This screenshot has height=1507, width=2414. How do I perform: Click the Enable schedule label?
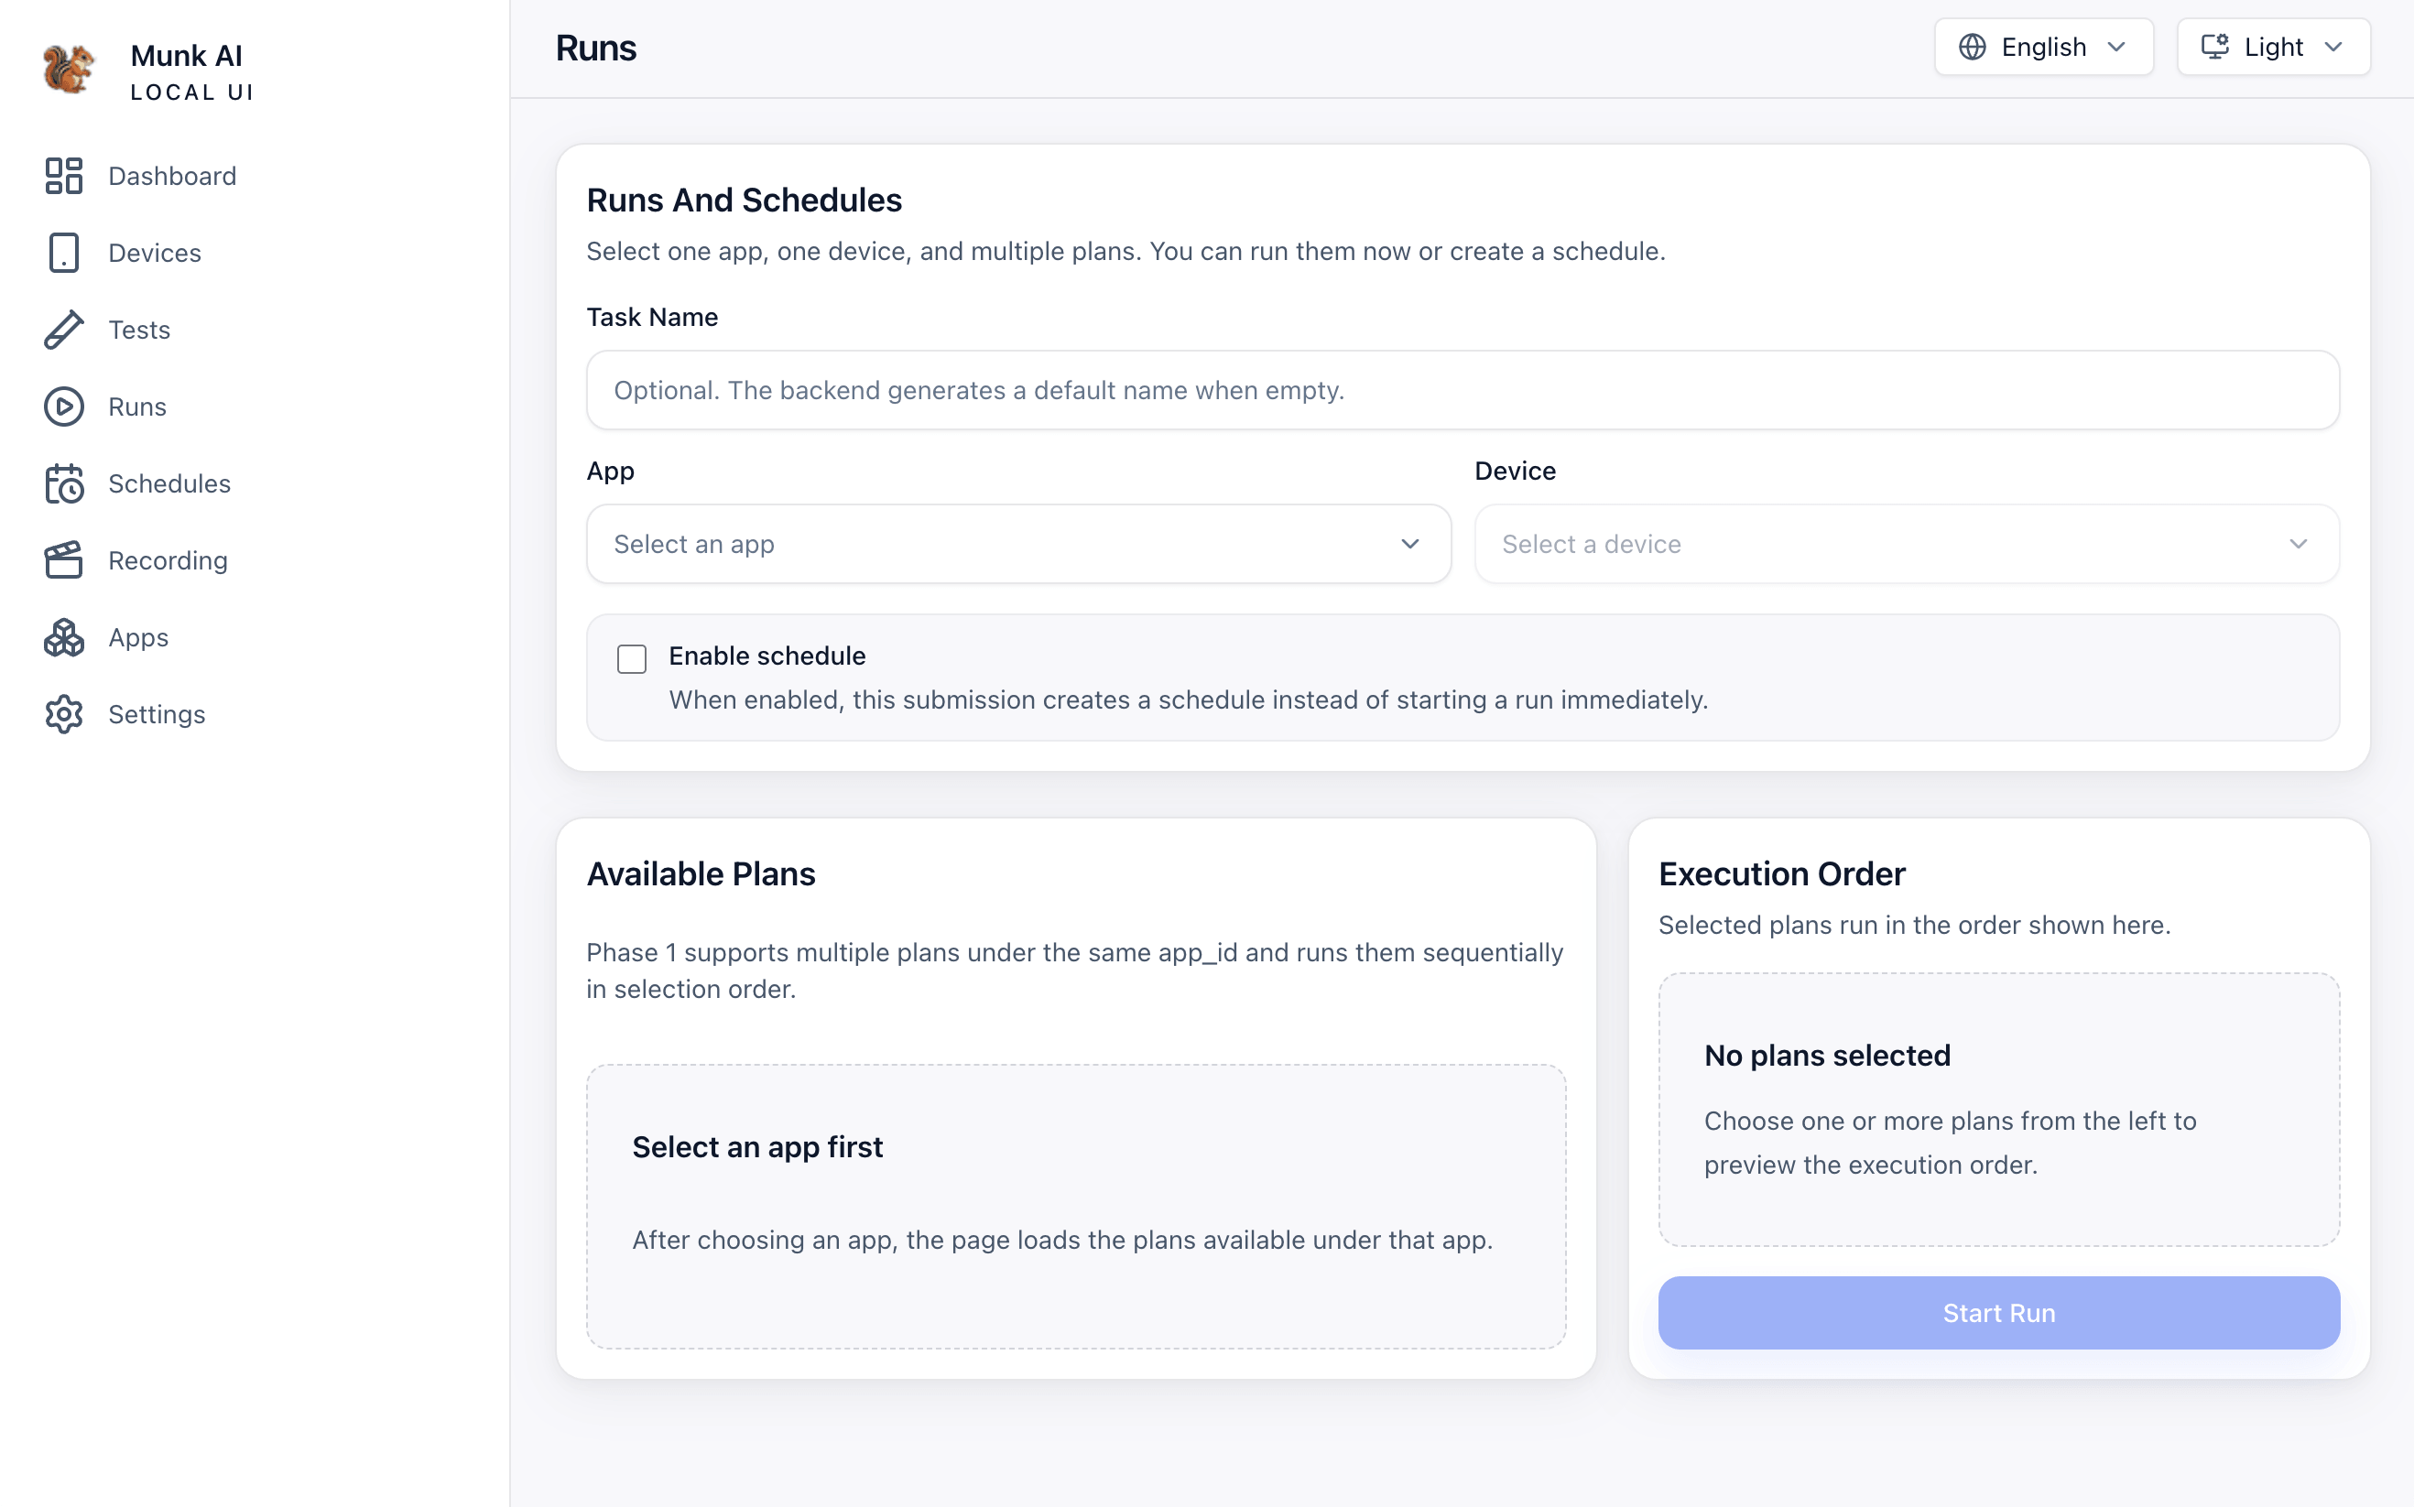(767, 656)
